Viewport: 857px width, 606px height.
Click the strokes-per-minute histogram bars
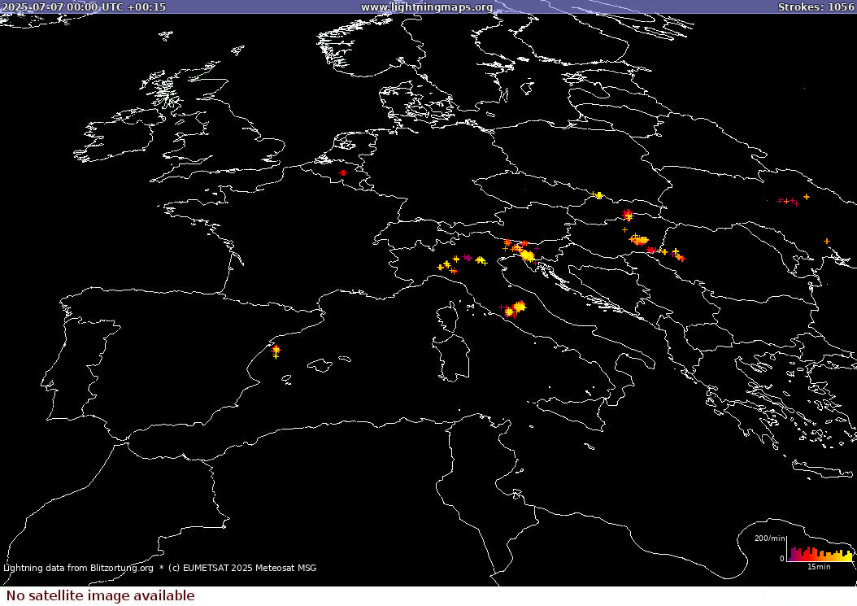coord(821,553)
